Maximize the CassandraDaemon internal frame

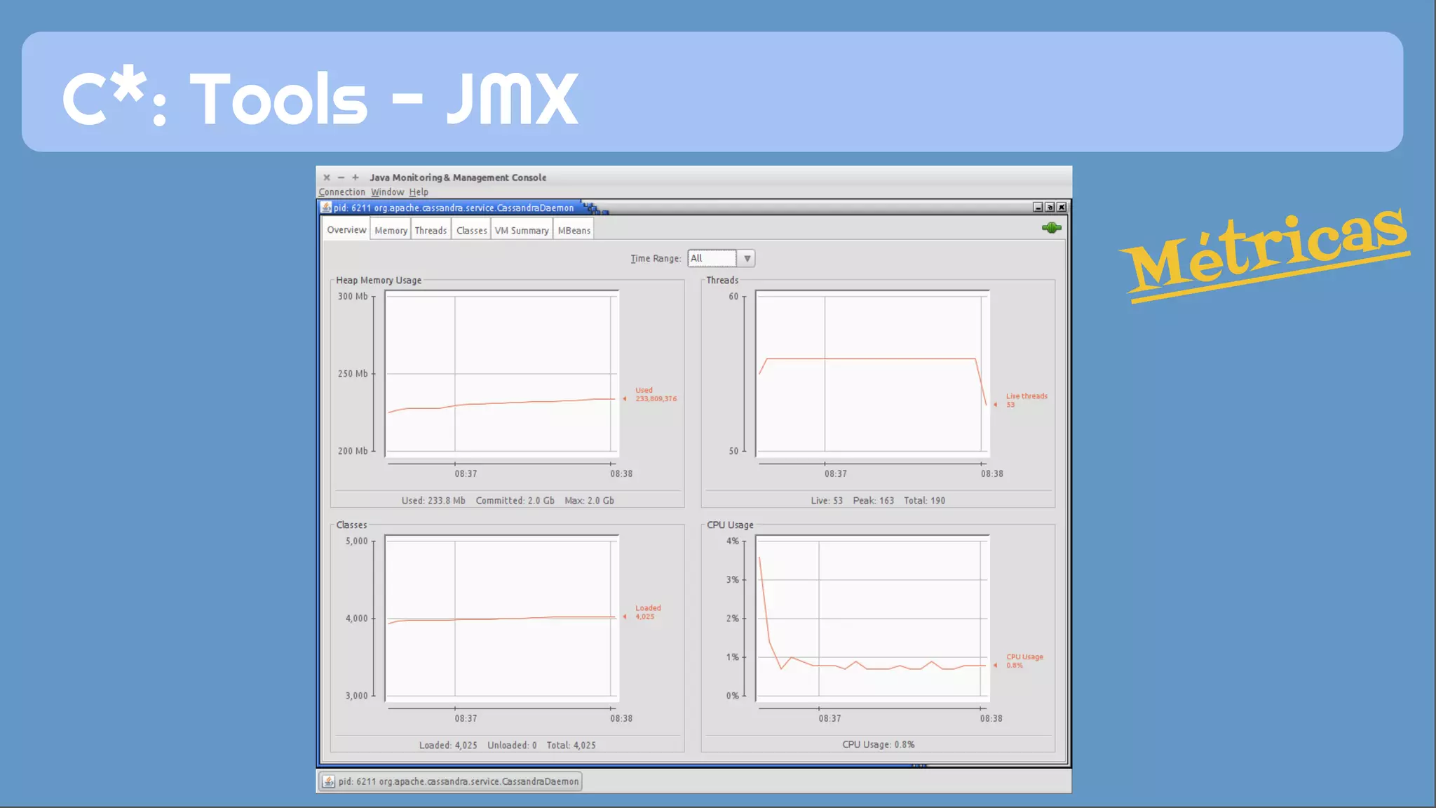click(1050, 207)
